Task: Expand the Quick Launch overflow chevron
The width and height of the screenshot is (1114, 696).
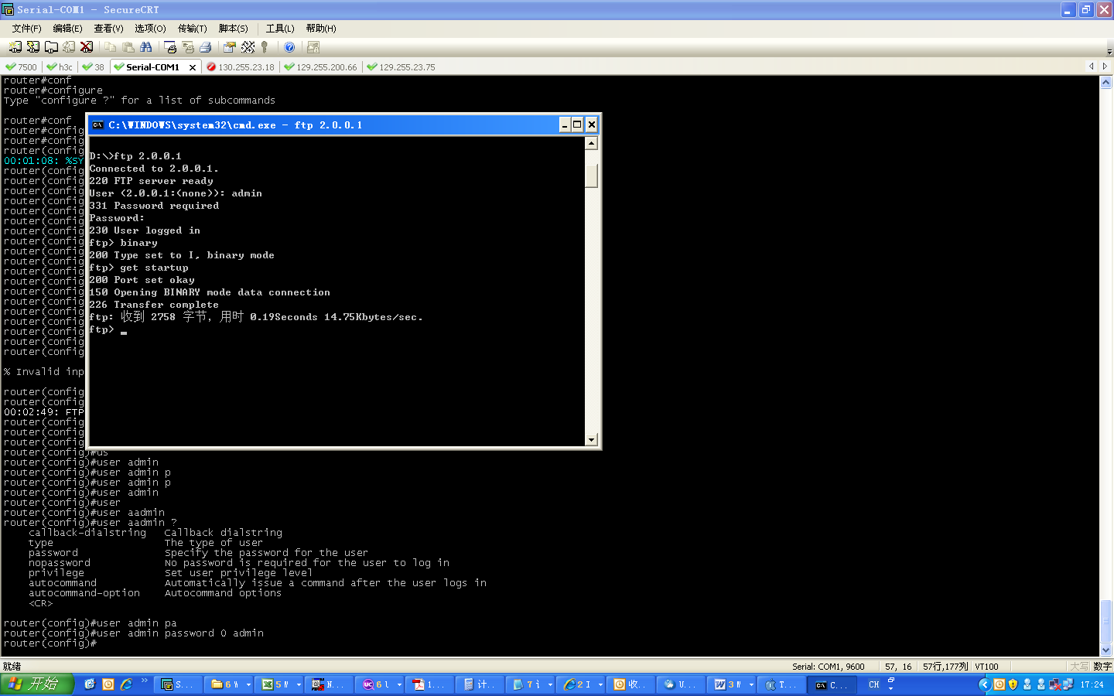Action: [145, 681]
